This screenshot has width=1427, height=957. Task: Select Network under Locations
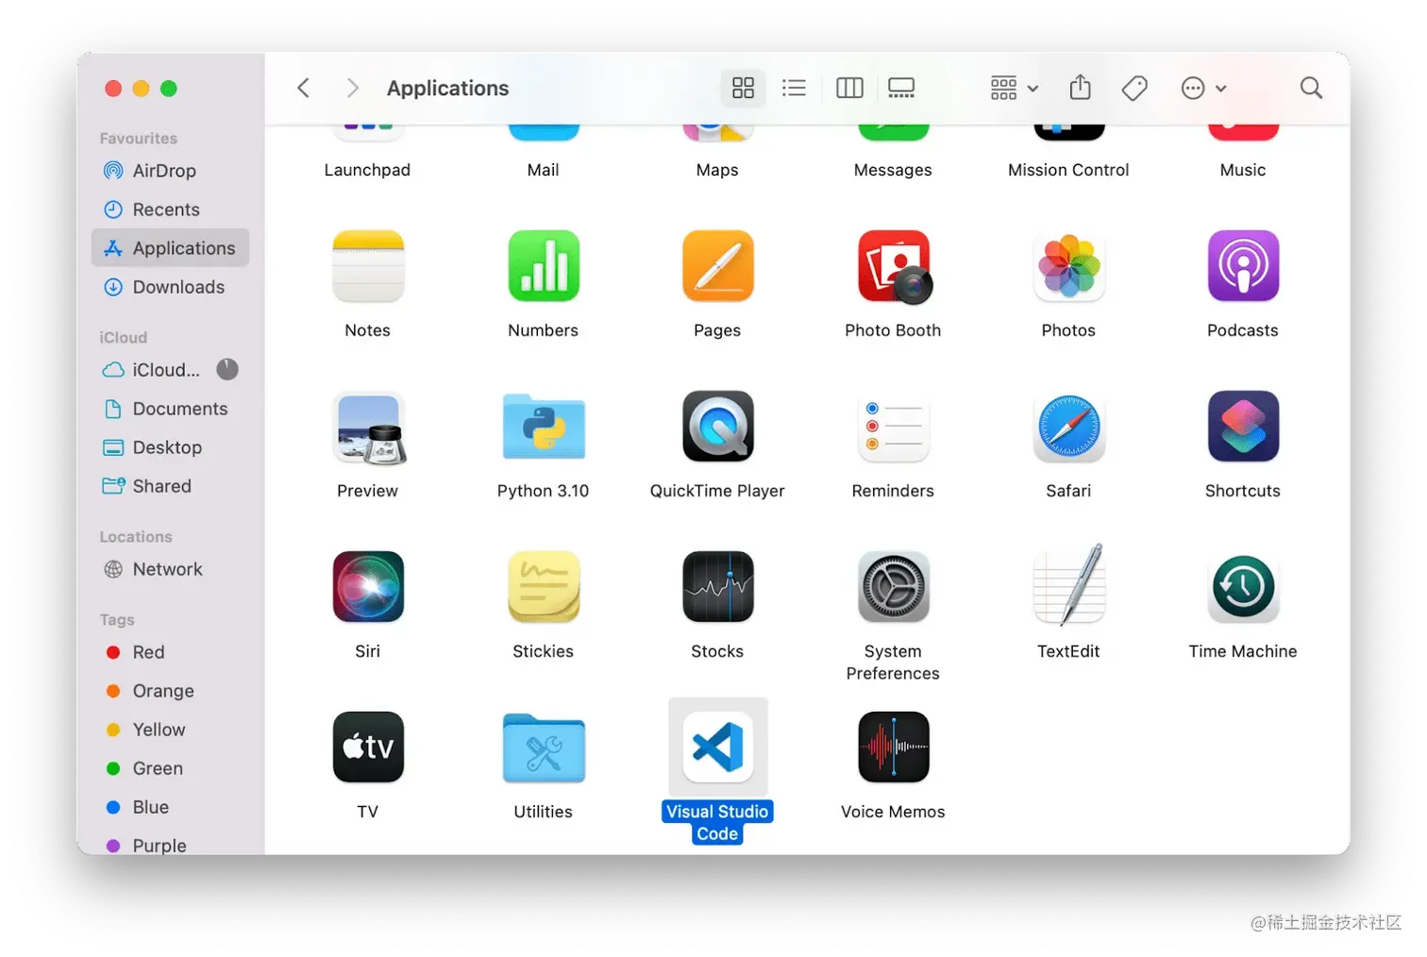click(x=171, y=569)
